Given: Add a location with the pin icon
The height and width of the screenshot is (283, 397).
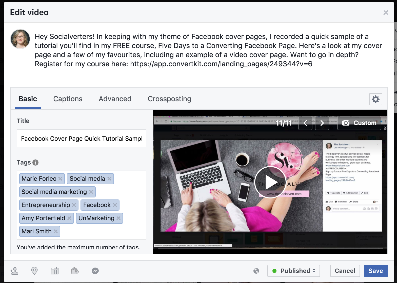Looking at the screenshot, I should (34, 271).
